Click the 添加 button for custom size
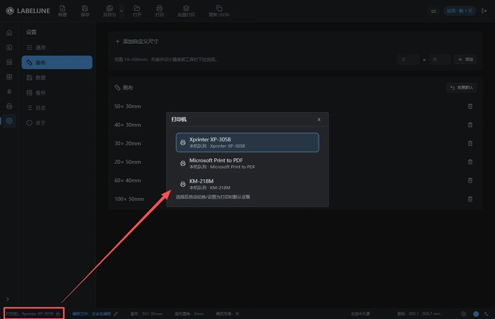495x319 pixels. click(x=465, y=59)
